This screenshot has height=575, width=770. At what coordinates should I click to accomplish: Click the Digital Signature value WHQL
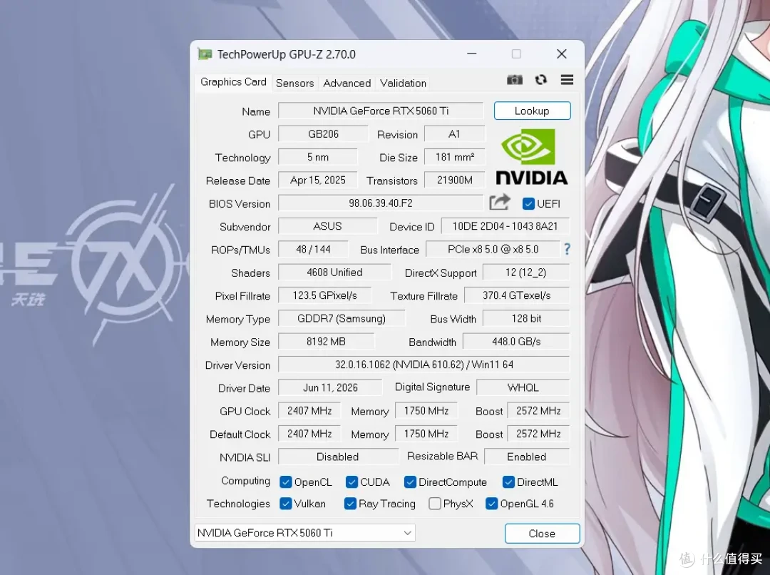coord(523,387)
